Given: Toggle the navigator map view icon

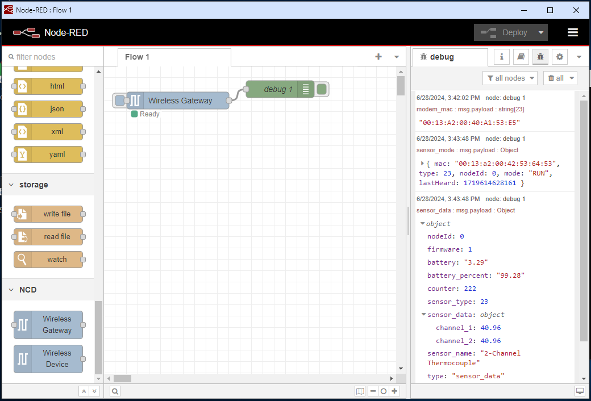Looking at the screenshot, I should [360, 391].
